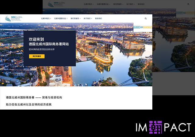Expand 北威州概况 menu in background window
Viewport: 195px width, 137px height.
(89, 4)
